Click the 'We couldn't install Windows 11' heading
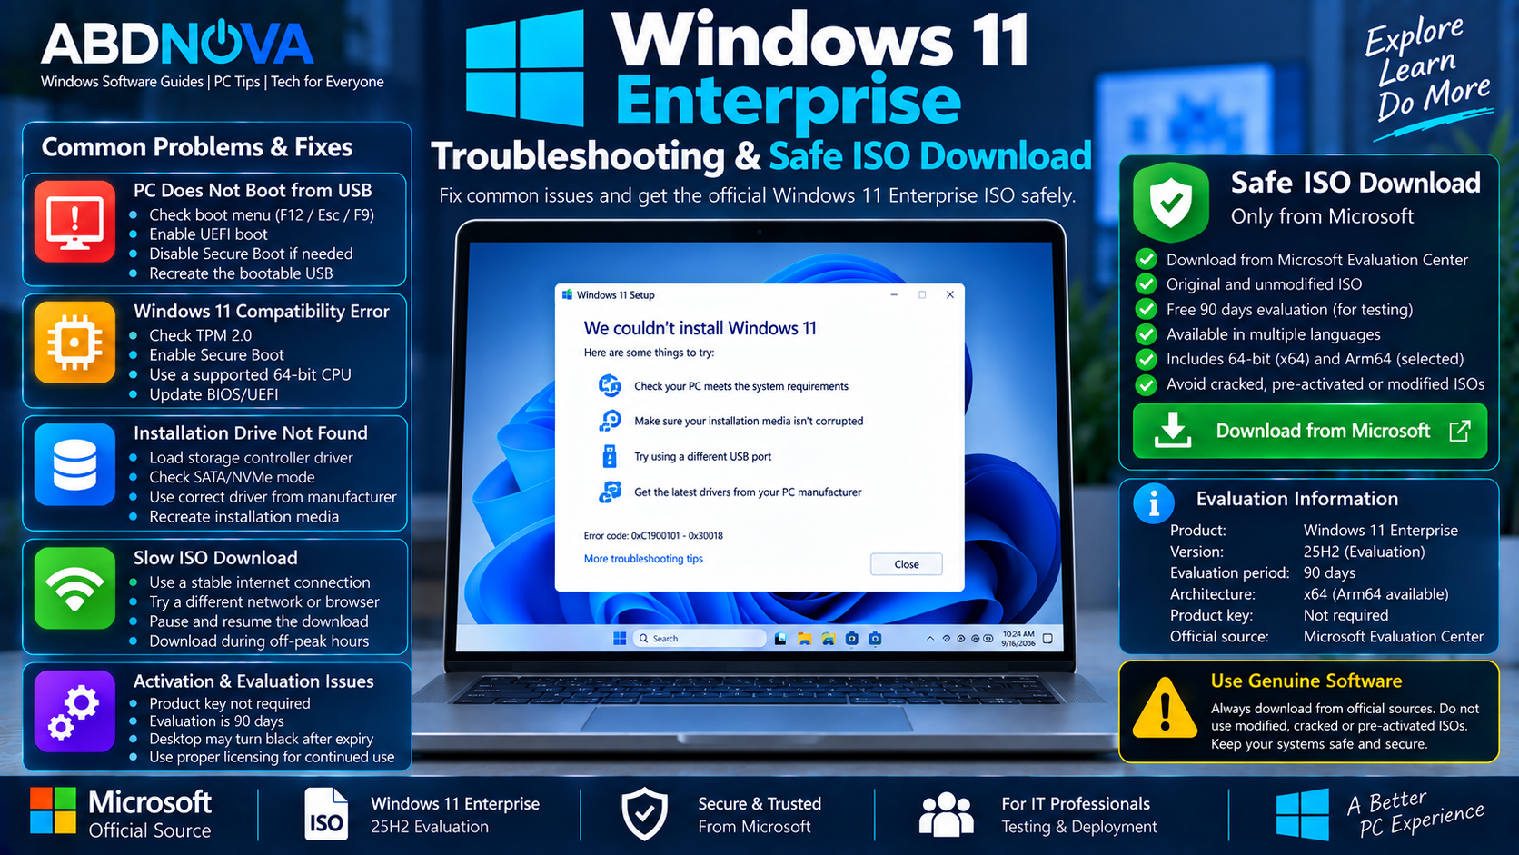 click(700, 328)
